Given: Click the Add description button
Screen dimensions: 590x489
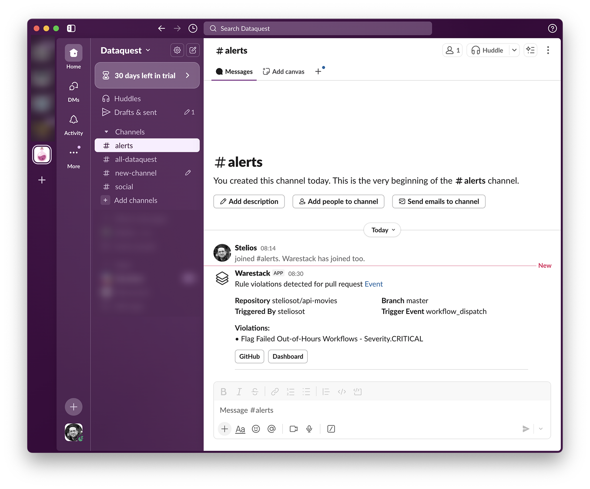Looking at the screenshot, I should tap(249, 202).
